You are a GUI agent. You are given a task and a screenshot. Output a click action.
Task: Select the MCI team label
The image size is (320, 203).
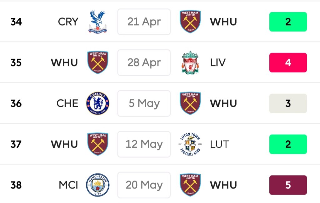(x=68, y=185)
